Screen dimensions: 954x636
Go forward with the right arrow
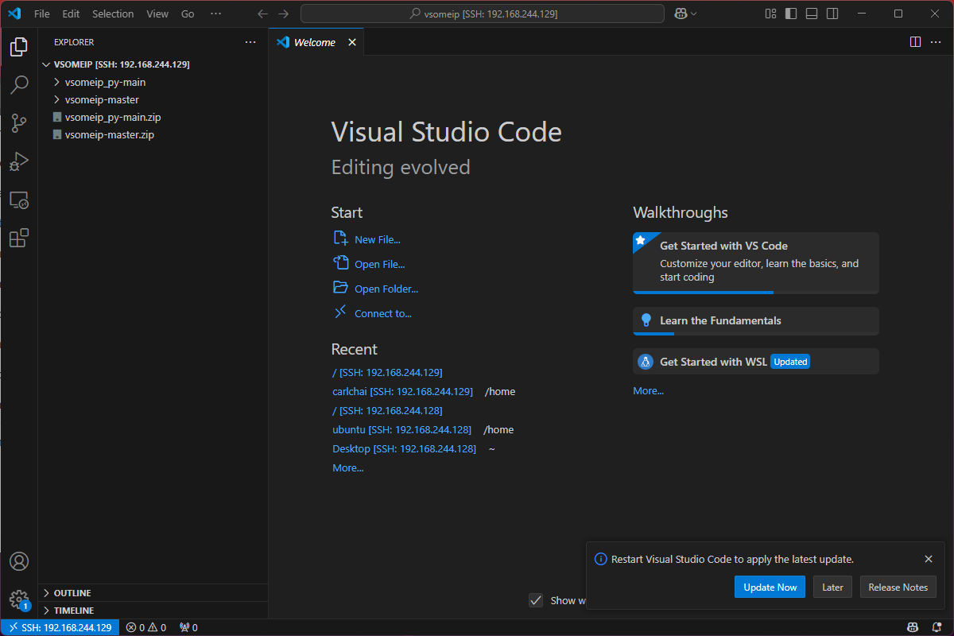click(283, 14)
